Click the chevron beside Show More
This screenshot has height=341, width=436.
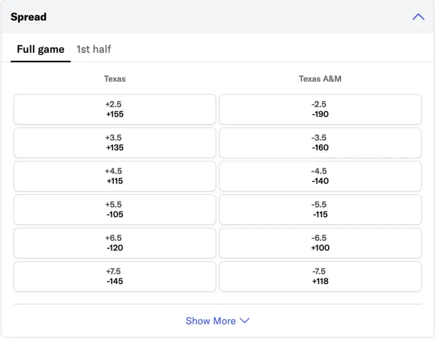click(244, 321)
